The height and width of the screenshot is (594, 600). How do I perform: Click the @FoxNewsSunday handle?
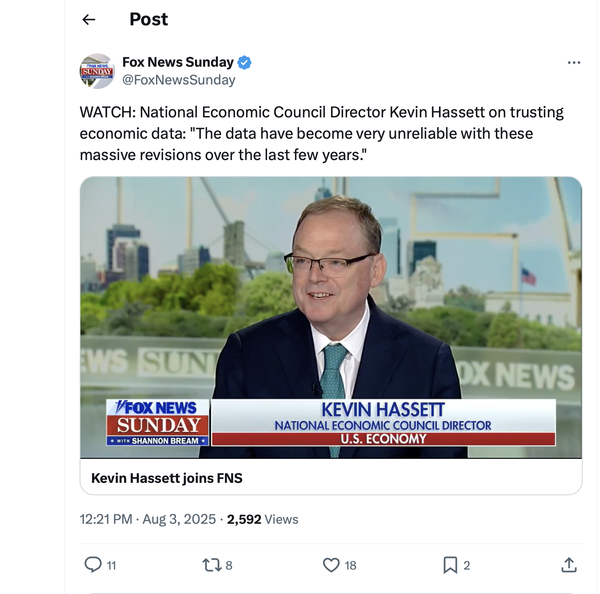(179, 80)
